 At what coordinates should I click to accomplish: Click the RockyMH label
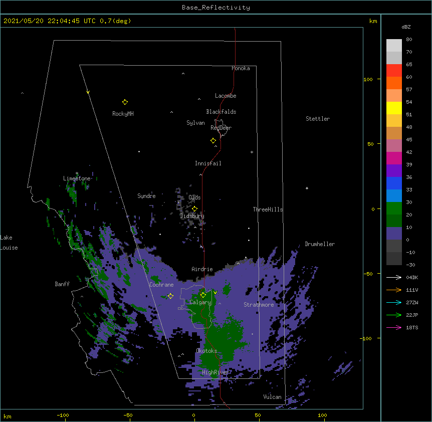click(123, 114)
